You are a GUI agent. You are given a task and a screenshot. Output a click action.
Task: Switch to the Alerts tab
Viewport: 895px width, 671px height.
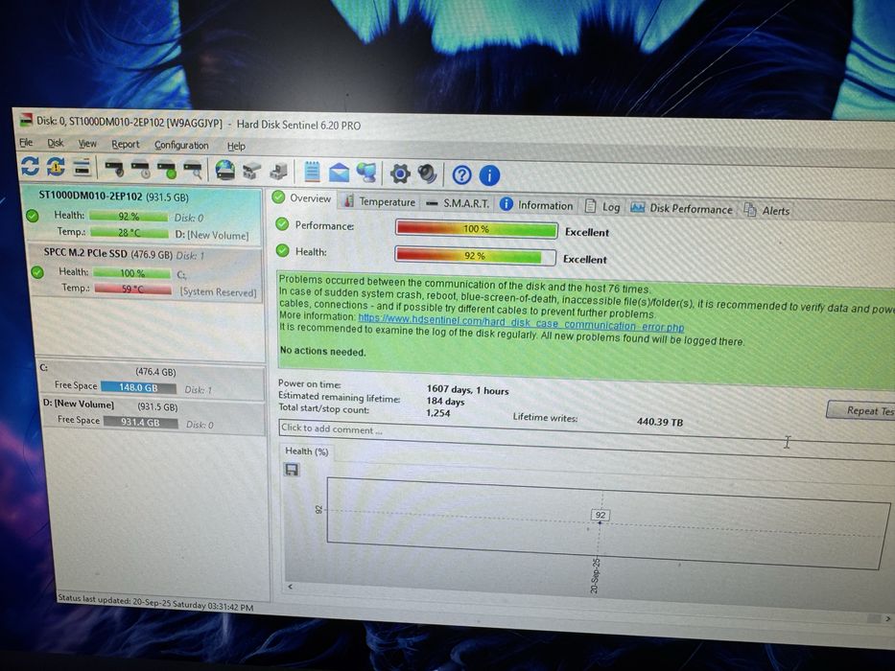[x=766, y=211]
